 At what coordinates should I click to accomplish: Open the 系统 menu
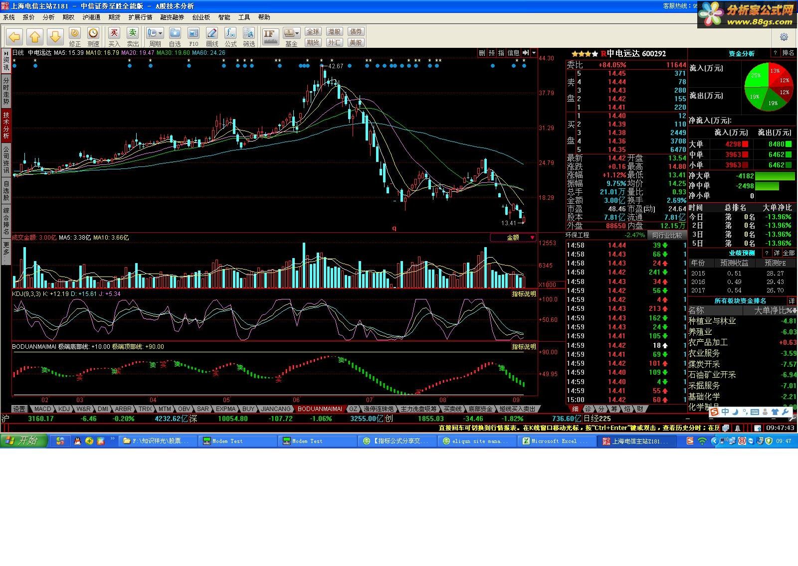click(x=9, y=17)
